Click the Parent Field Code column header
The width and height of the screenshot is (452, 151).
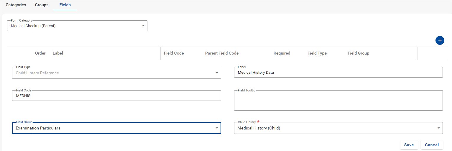point(222,53)
